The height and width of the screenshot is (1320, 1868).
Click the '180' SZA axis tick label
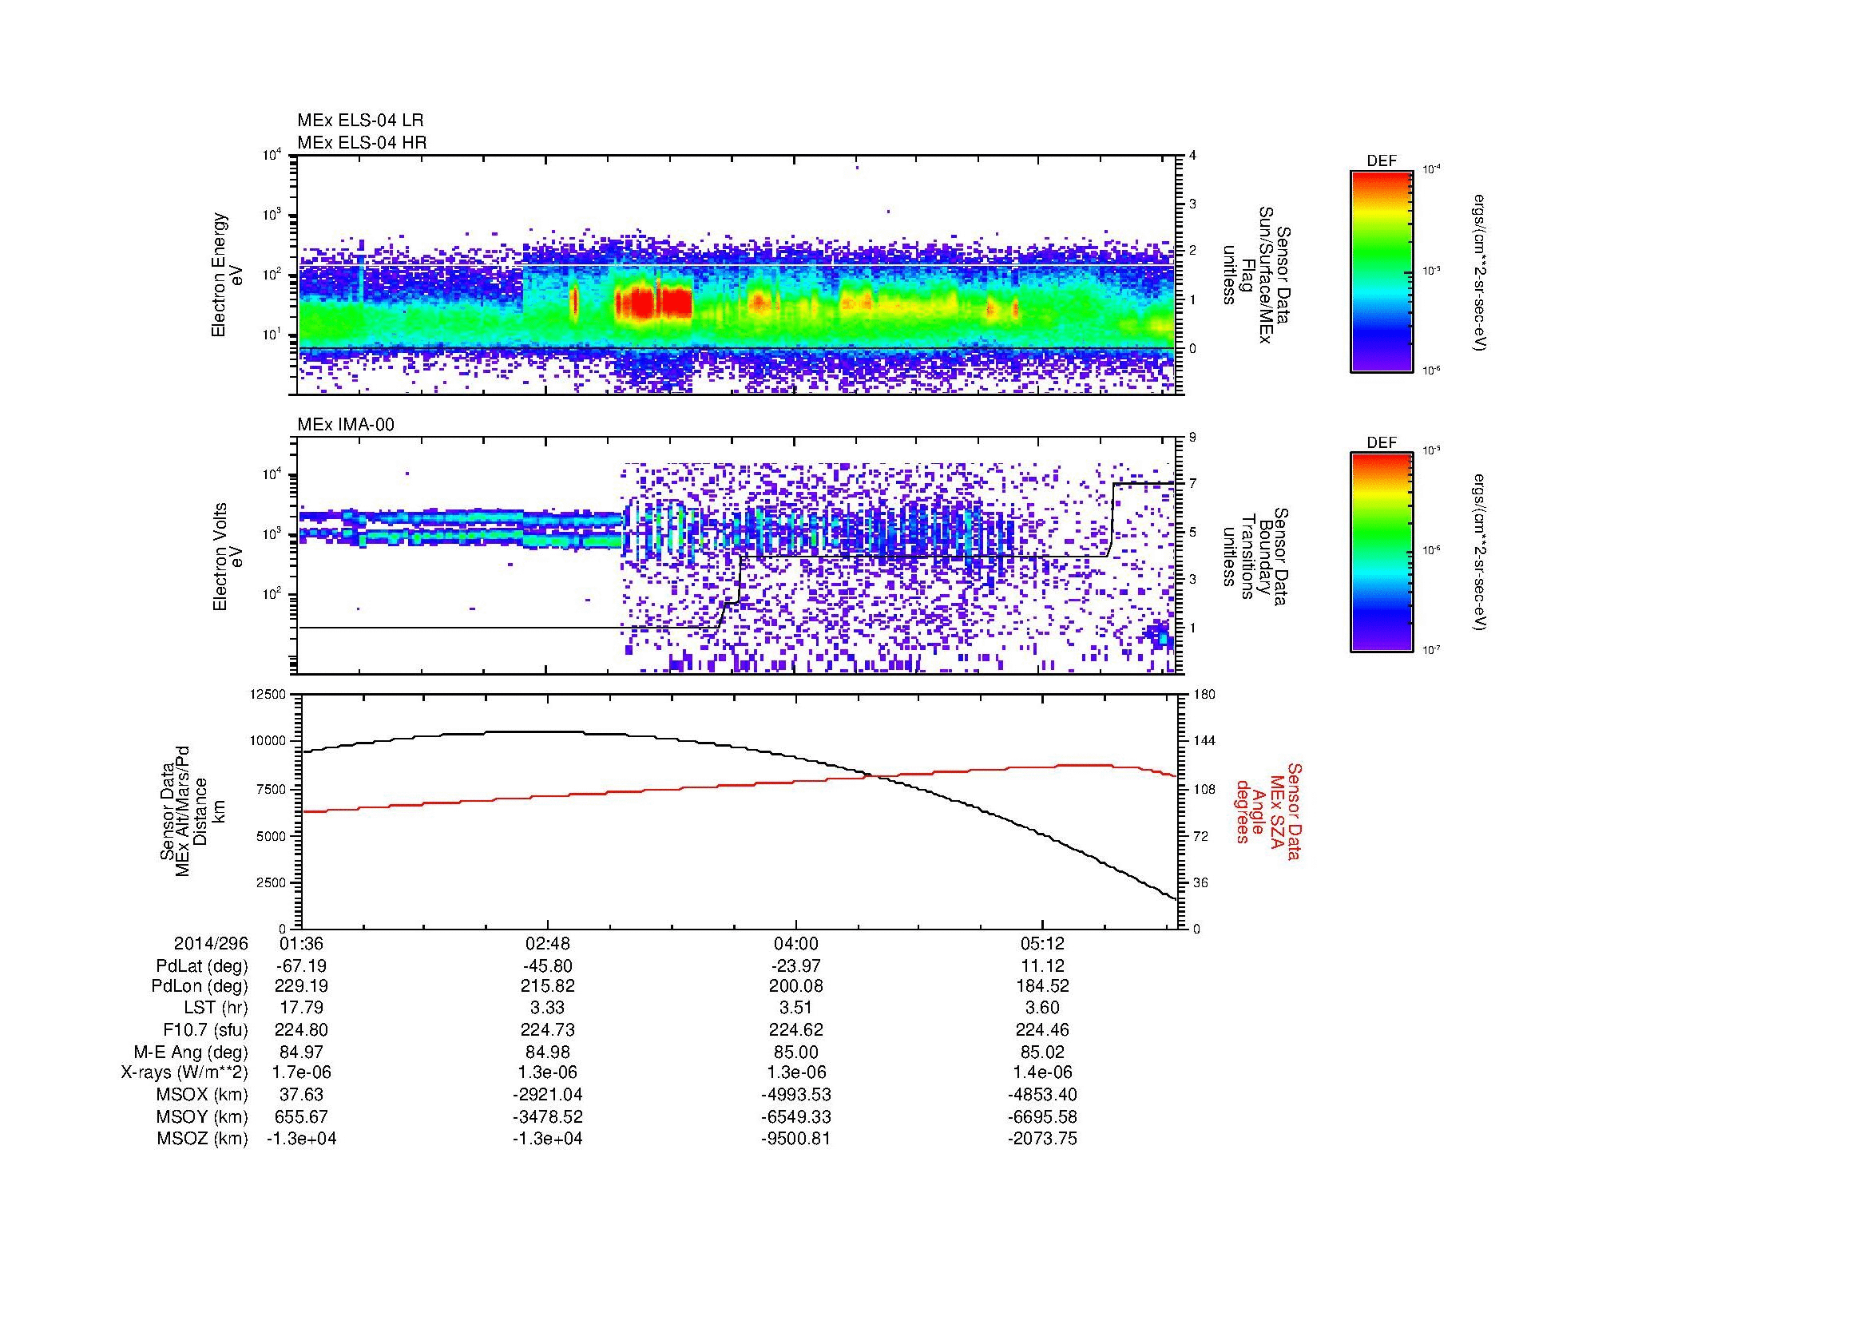pos(1204,695)
